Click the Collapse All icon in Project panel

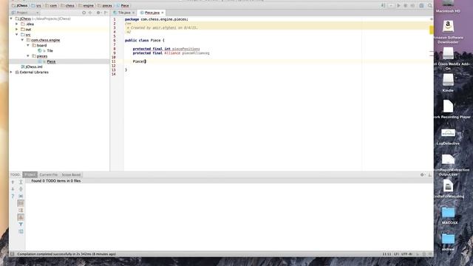point(90,13)
